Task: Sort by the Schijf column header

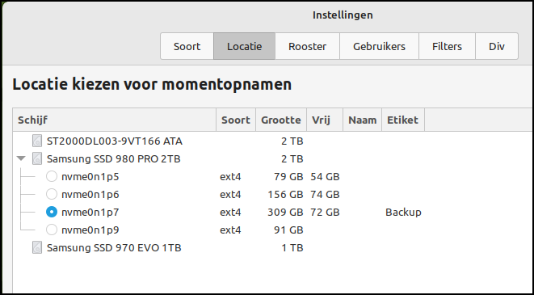Action: click(115, 120)
